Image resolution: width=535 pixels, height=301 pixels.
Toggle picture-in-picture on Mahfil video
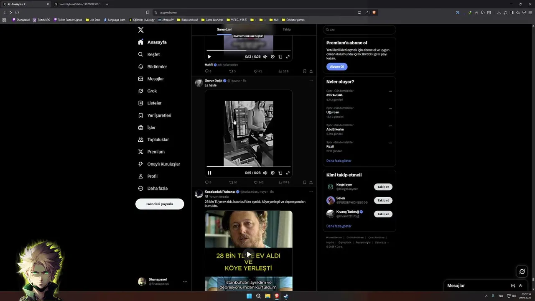(x=280, y=56)
